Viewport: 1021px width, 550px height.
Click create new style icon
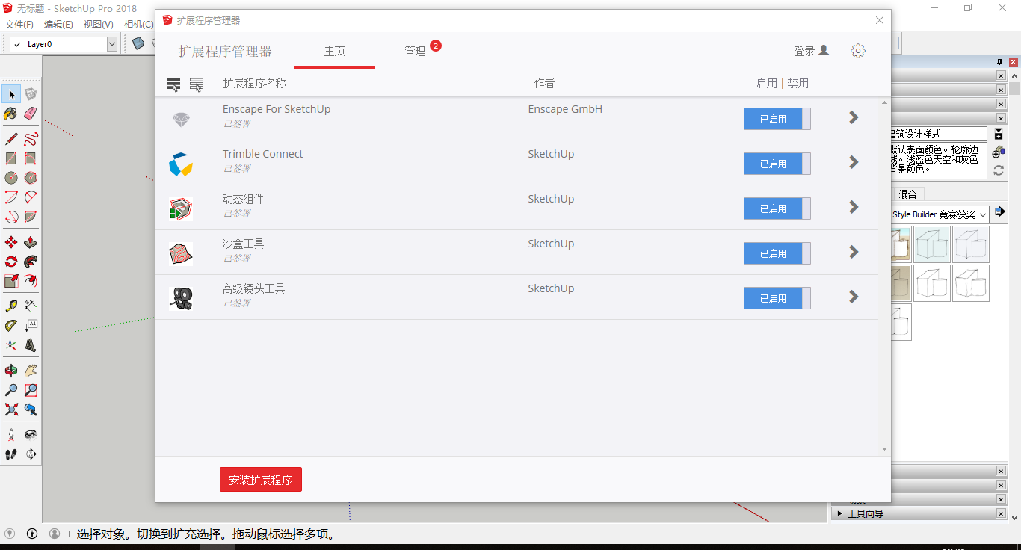pos(999,152)
